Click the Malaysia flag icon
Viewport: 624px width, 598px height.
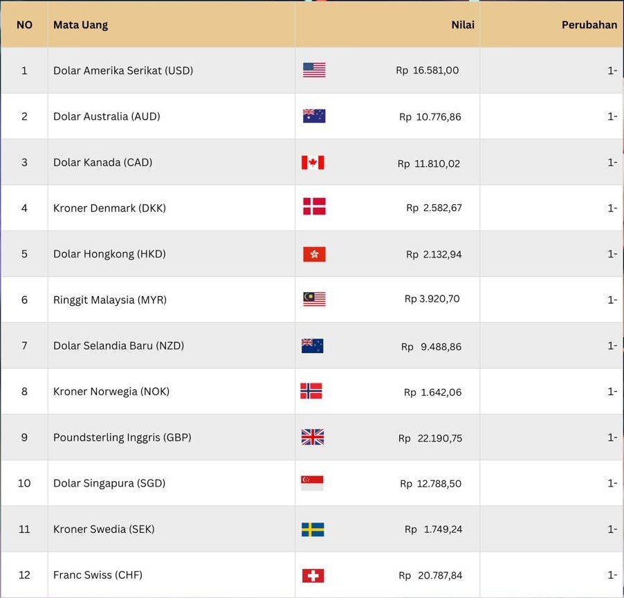[314, 299]
